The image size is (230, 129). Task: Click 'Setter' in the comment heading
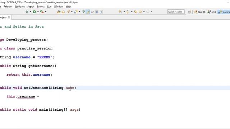19,27
